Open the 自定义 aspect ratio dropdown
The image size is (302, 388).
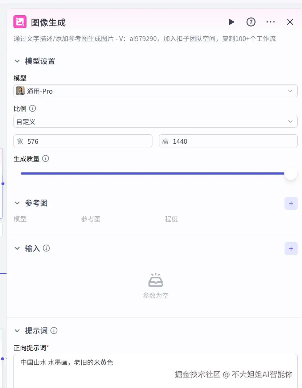click(x=290, y=121)
